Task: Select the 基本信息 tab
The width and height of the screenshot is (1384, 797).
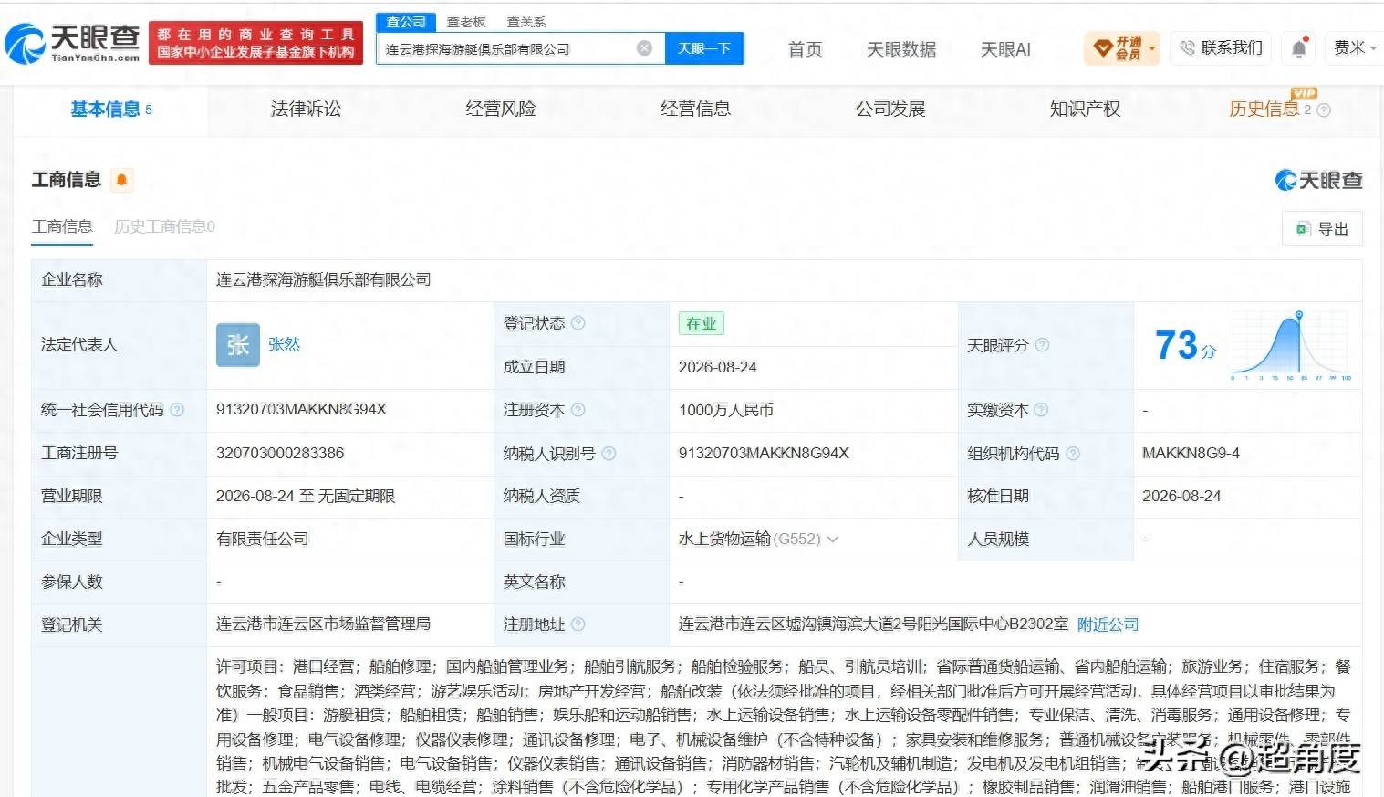Action: pos(110,110)
